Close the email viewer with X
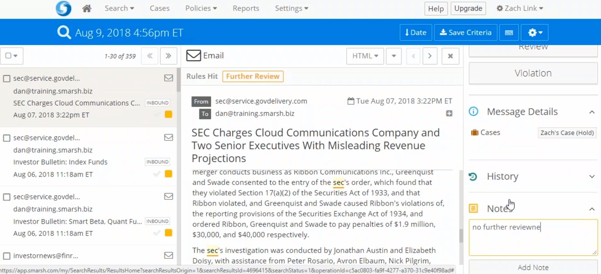Viewport: 601px width, 274px height. click(x=450, y=56)
